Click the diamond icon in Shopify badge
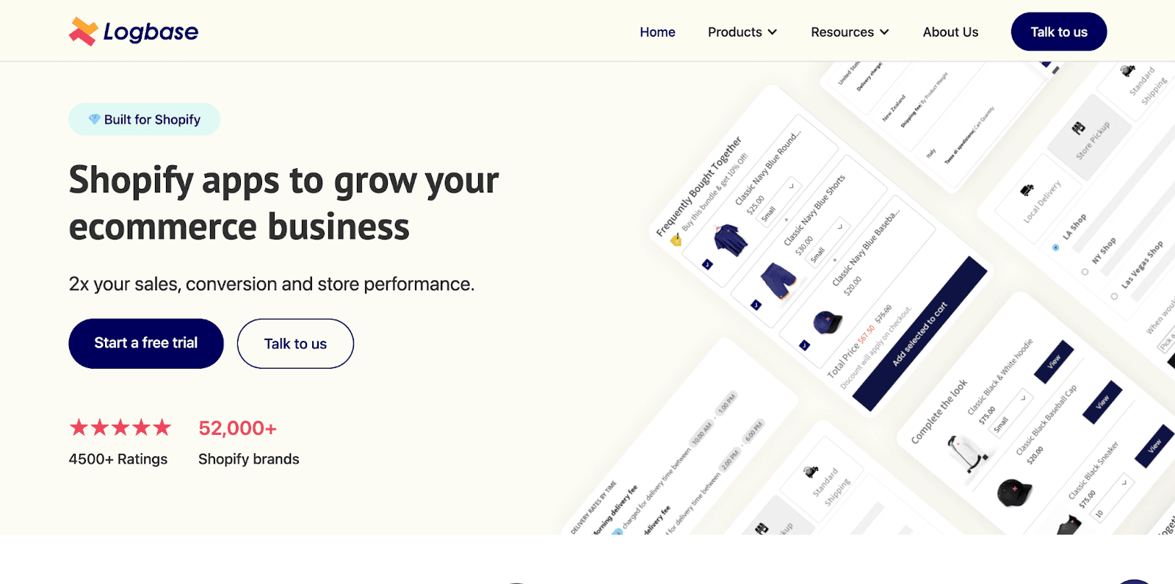 point(95,119)
